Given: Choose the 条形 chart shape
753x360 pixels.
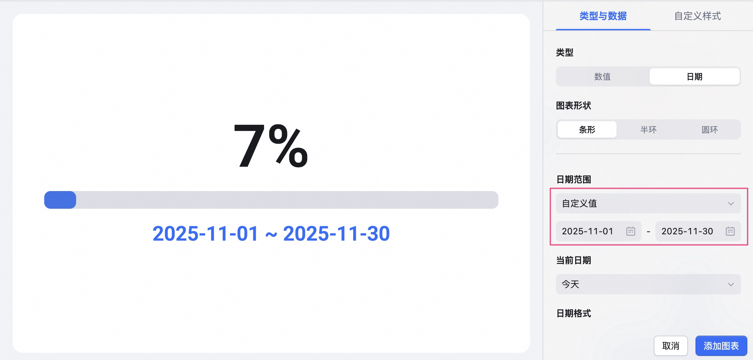Looking at the screenshot, I should [587, 129].
